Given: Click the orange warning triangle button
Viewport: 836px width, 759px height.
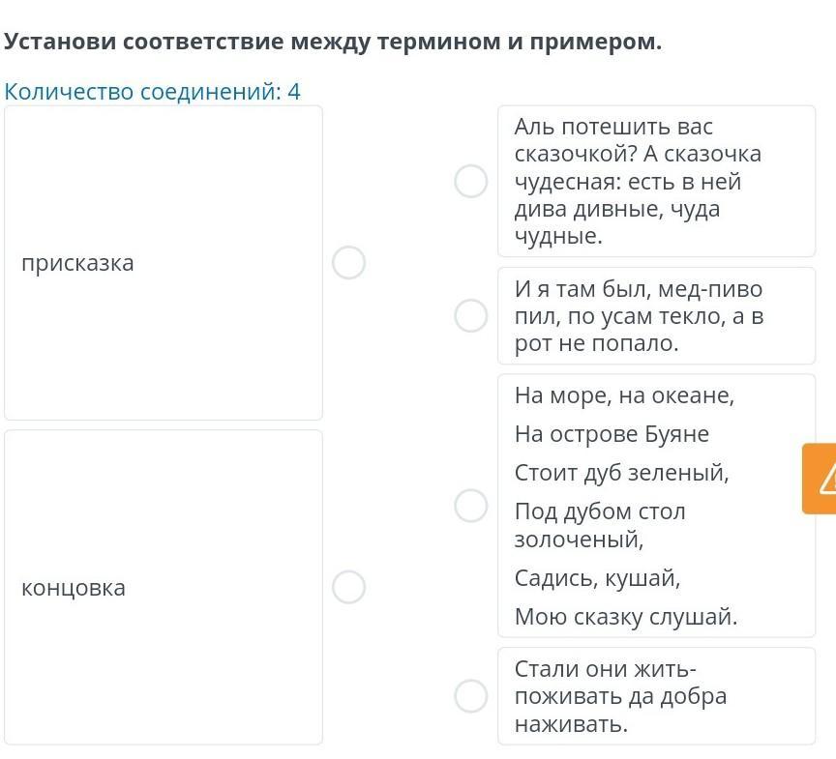Looking at the screenshot, I should pos(820,479).
